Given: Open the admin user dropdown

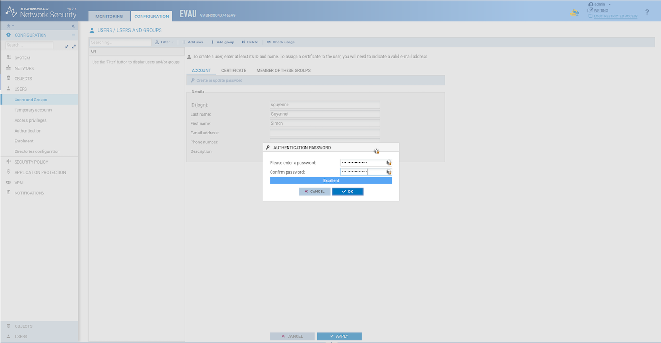Looking at the screenshot, I should pyautogui.click(x=600, y=4).
